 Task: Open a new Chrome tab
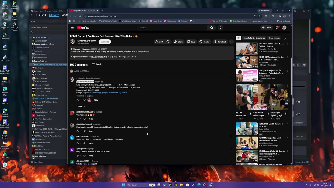[x=102, y=11]
